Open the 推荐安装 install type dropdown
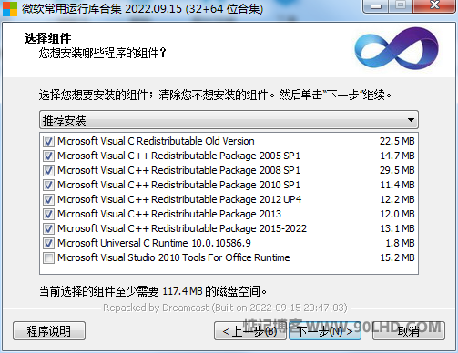Viewport: 458px width, 353px height. coord(229,120)
